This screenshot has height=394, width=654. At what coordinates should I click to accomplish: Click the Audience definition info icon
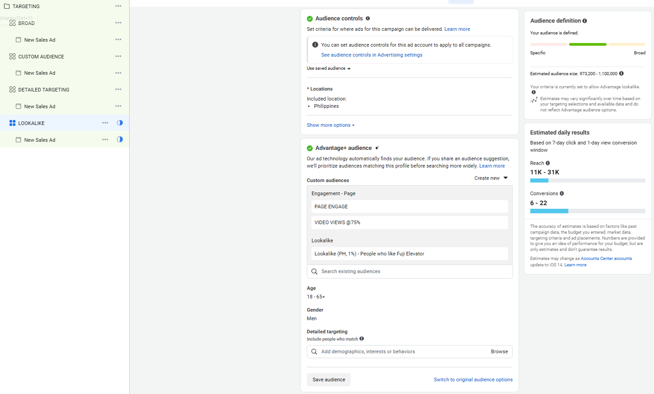tap(585, 21)
